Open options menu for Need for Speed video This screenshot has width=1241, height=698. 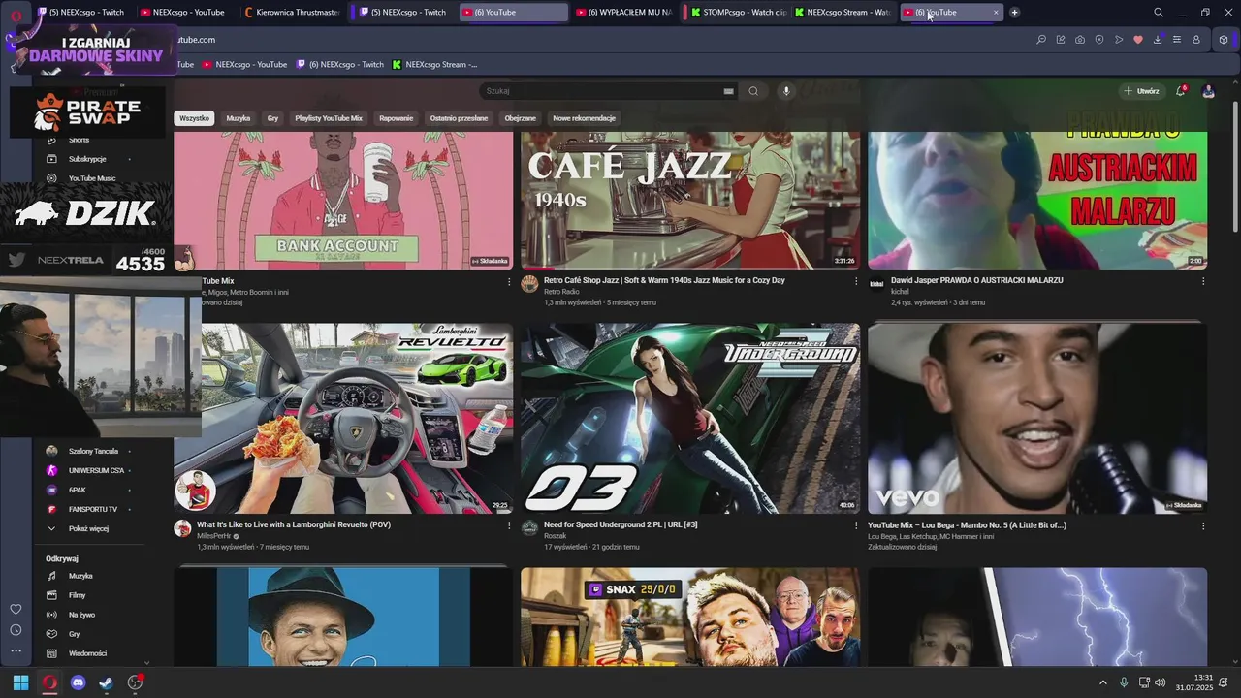tap(856, 526)
